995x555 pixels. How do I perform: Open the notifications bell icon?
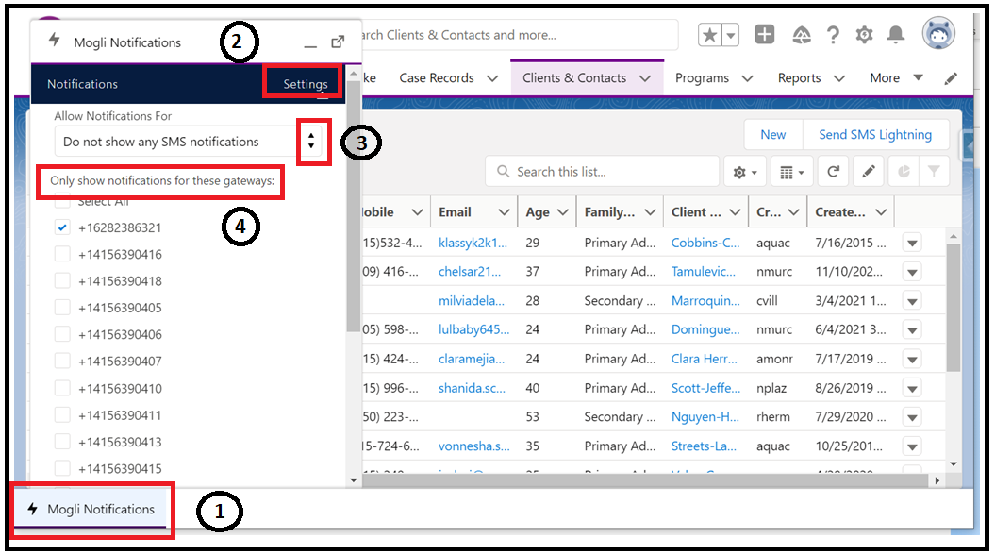tap(895, 35)
